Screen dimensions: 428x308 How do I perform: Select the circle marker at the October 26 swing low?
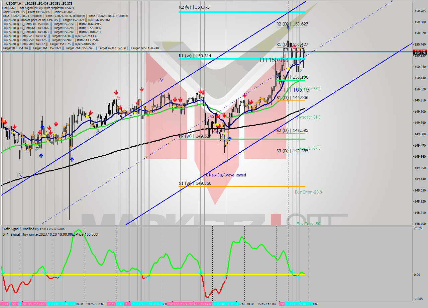(x=227, y=160)
